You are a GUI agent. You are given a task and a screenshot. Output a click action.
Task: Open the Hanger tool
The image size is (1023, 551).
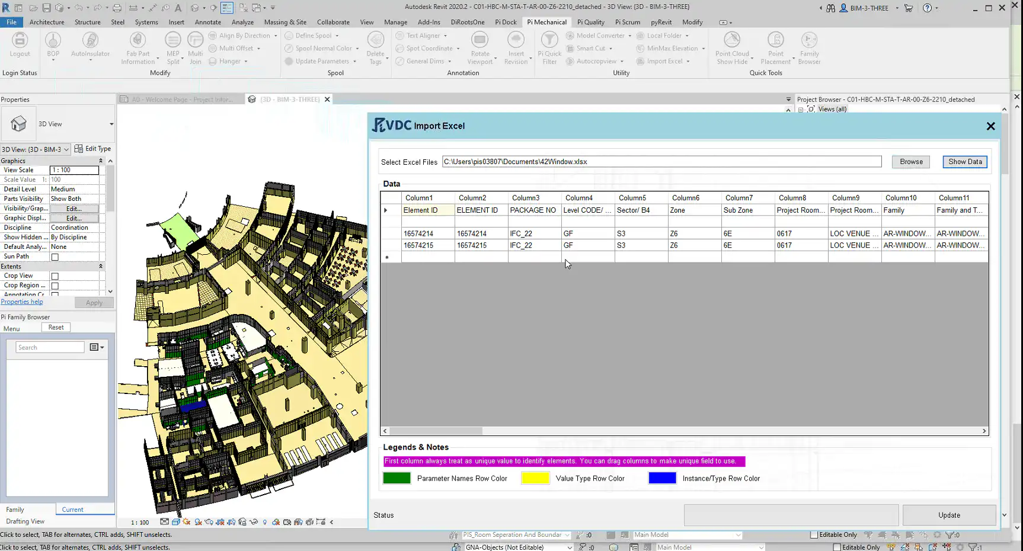click(228, 61)
